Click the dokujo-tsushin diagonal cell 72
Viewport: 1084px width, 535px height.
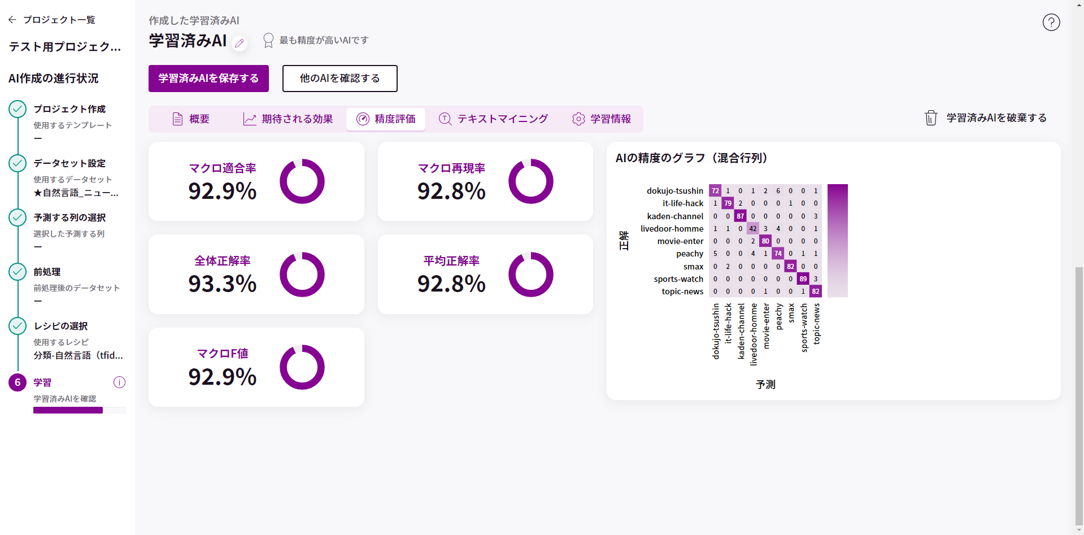click(x=715, y=191)
